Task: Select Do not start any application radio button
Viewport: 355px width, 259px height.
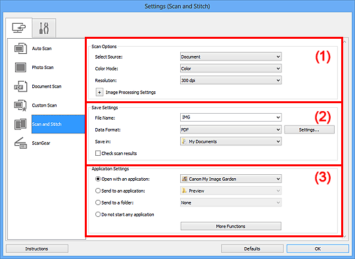Action: pos(98,214)
